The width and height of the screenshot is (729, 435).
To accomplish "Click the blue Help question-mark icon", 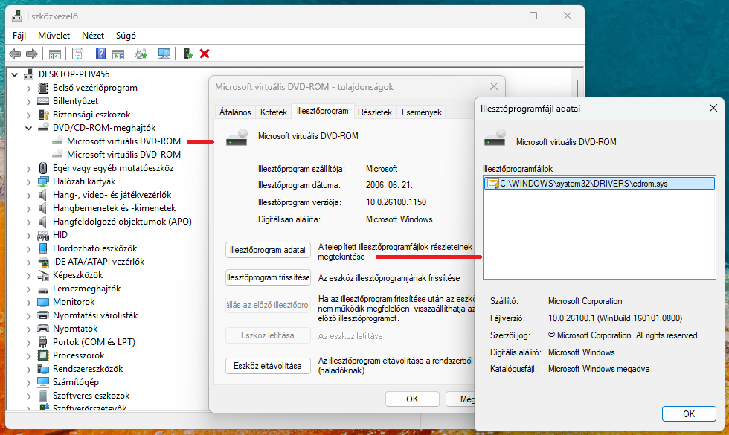I will [100, 54].
